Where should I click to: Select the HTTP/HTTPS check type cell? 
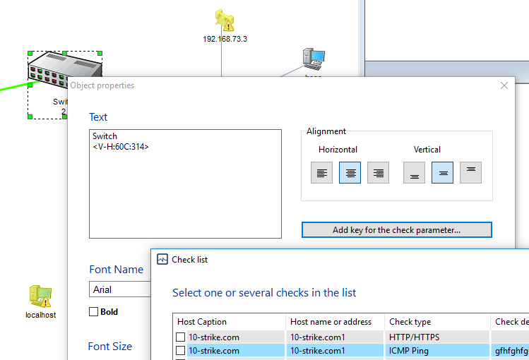pos(437,337)
